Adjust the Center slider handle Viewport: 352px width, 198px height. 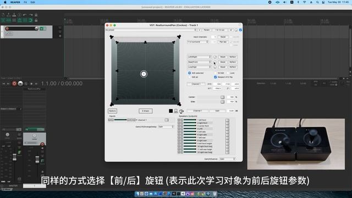[x=222, y=97]
